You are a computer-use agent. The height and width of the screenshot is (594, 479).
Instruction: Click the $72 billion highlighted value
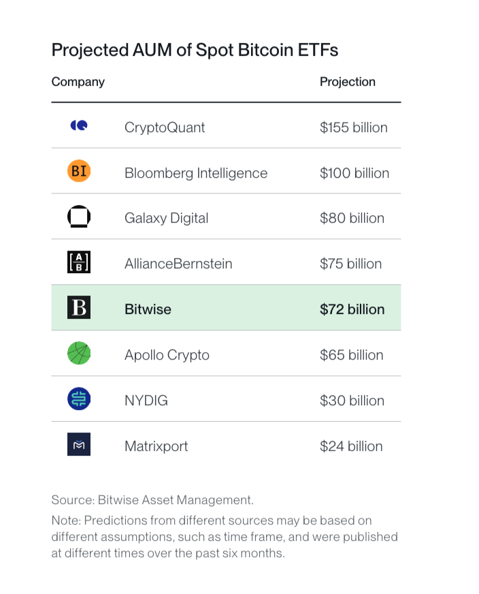pyautogui.click(x=352, y=309)
